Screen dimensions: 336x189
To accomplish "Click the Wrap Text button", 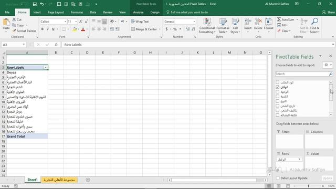I will pos(140,22).
